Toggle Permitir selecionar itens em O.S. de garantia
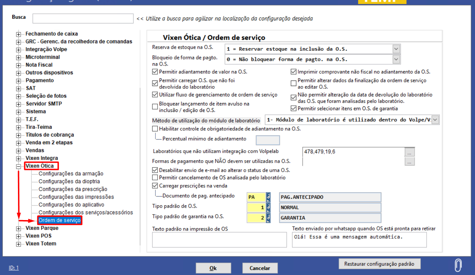 pos(294,108)
